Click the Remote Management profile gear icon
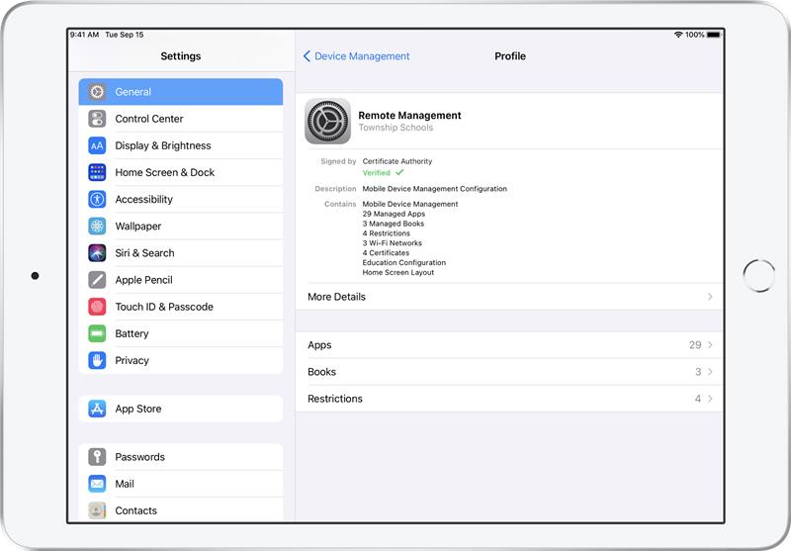Viewport: 791px width, 551px height. 328,121
